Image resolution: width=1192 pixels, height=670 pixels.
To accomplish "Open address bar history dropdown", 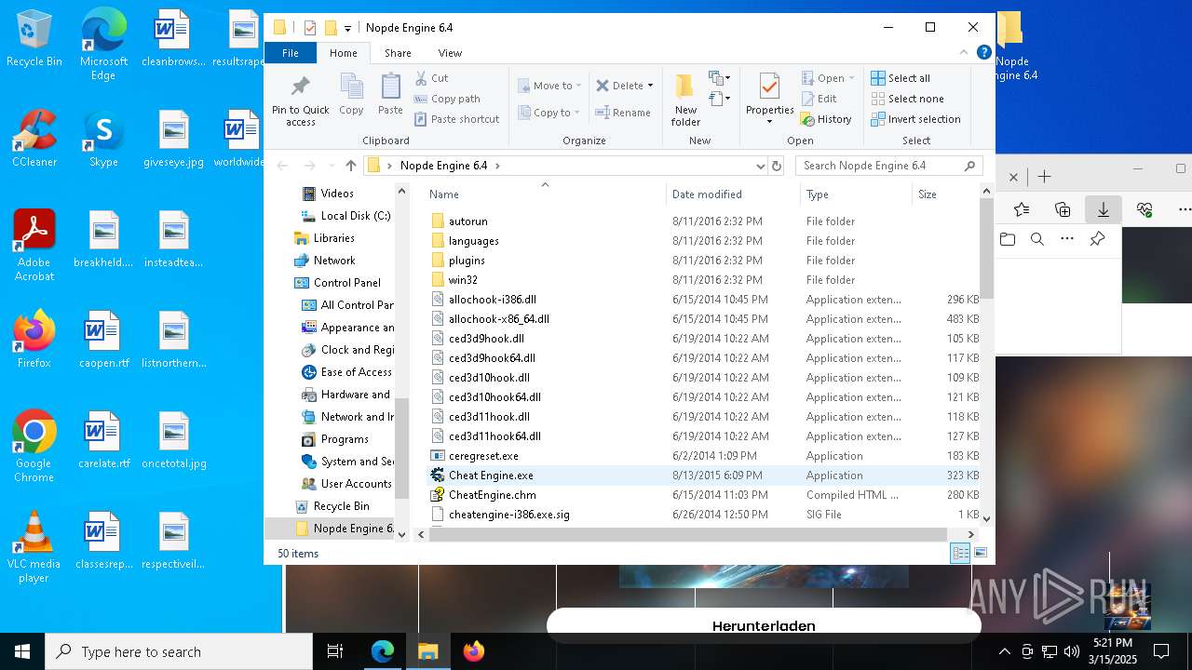I will click(x=760, y=166).
